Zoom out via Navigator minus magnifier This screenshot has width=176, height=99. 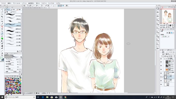pyautogui.click(x=167, y=25)
